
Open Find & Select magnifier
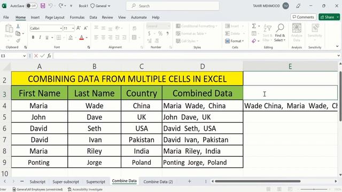pyautogui.click(x=280, y=33)
